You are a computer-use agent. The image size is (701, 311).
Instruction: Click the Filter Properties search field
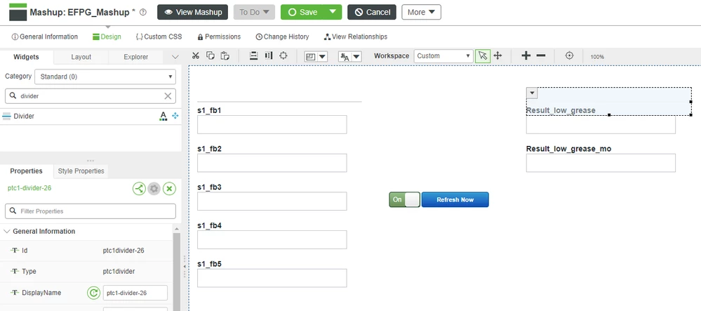(91, 211)
